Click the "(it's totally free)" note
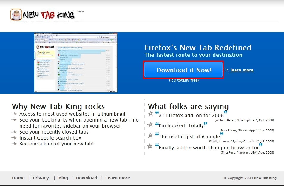Screen dimensions: 284x190 (184, 80)
